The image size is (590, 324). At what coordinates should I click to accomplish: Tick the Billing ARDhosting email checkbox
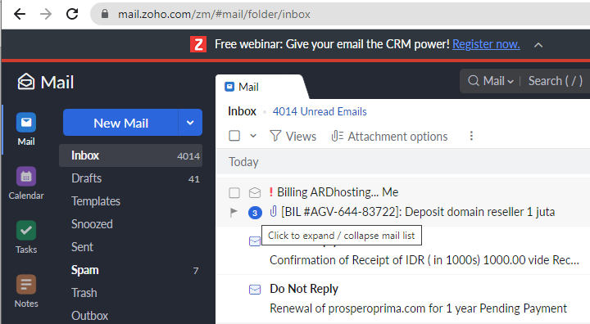pyautogui.click(x=234, y=193)
